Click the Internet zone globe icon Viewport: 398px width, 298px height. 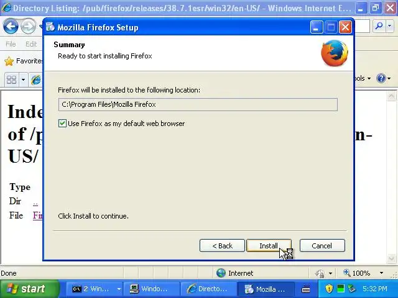tap(221, 273)
